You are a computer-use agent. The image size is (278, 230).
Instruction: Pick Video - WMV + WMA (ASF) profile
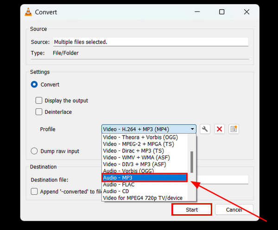tap(145, 158)
